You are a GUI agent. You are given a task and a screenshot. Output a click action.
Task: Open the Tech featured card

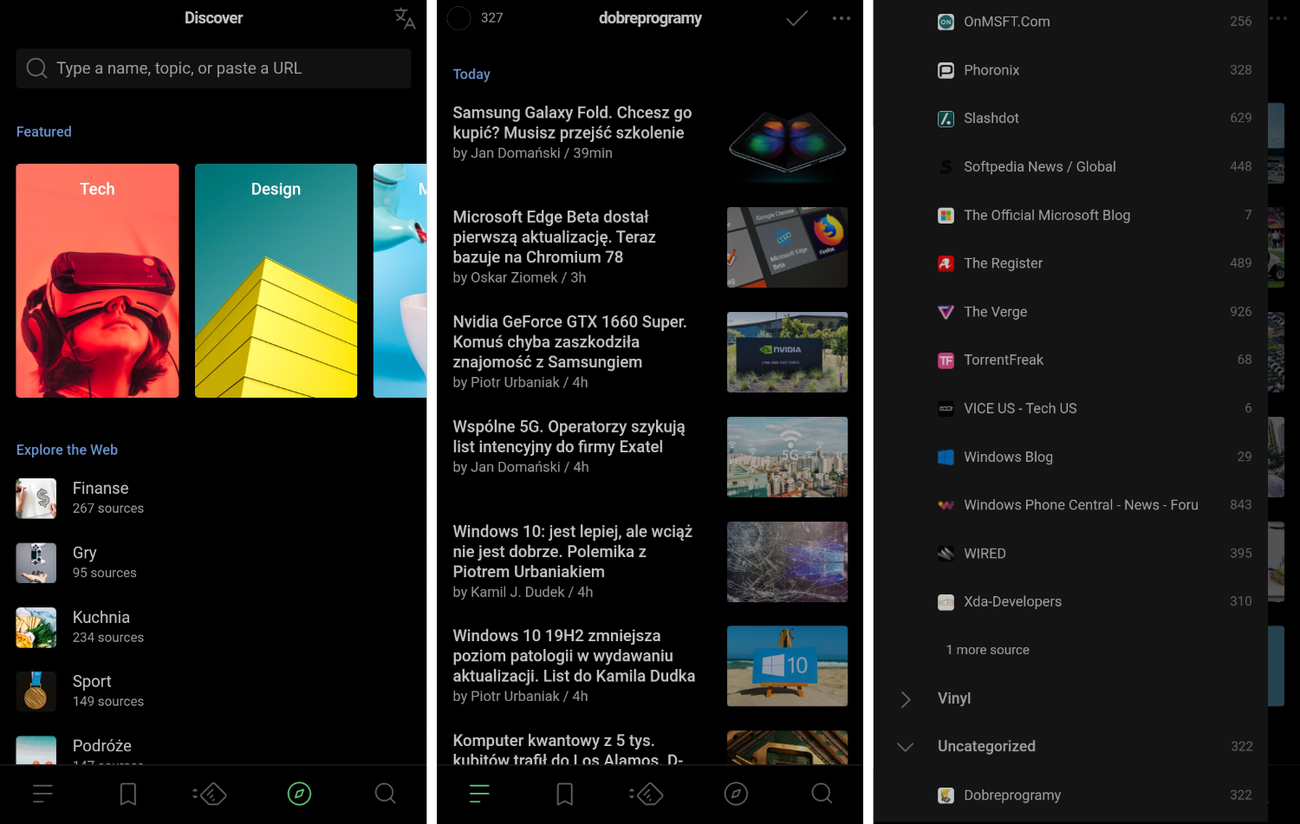click(x=97, y=281)
